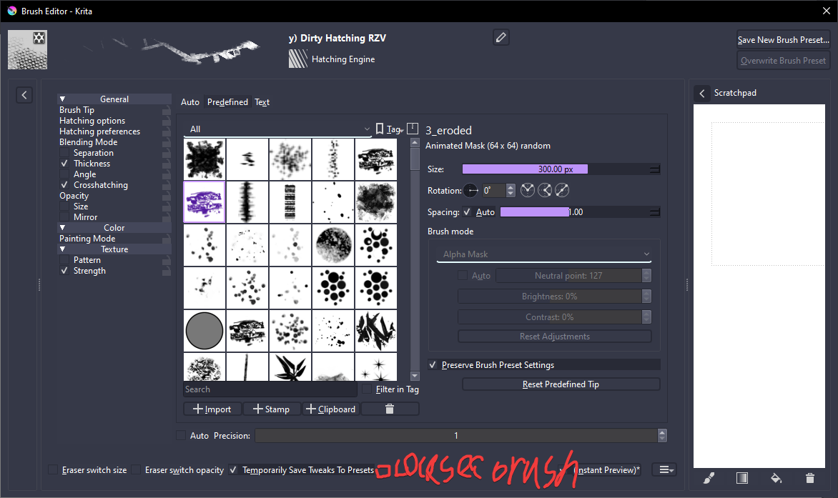
Task: Open the Size slider options handle
Action: point(655,169)
